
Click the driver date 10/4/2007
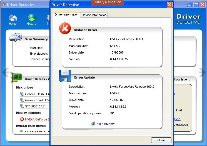point(117,52)
